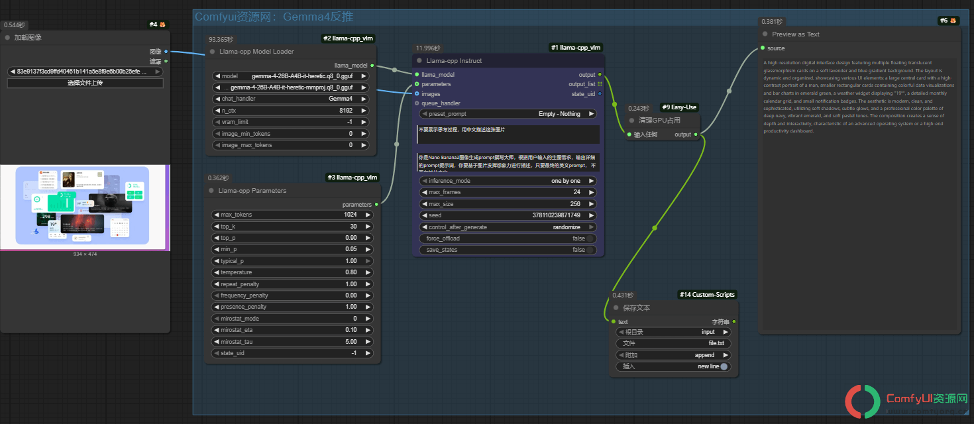Toggle the 插入 new line switch
The image size is (974, 424).
[724, 366]
